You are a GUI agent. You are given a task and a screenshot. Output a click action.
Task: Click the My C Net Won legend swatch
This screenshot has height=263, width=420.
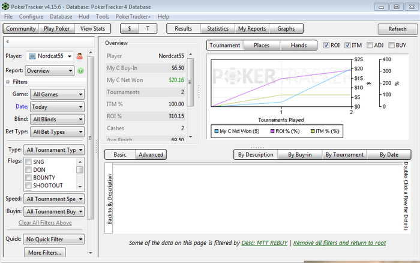(217, 131)
